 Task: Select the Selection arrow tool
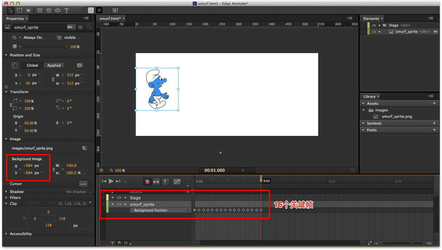pos(11,10)
